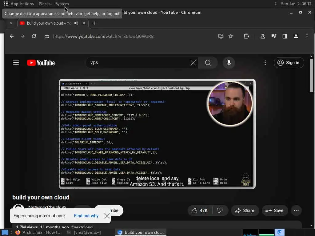The width and height of the screenshot is (315, 236).
Task: Click the magnifier search button
Action: tap(208, 63)
